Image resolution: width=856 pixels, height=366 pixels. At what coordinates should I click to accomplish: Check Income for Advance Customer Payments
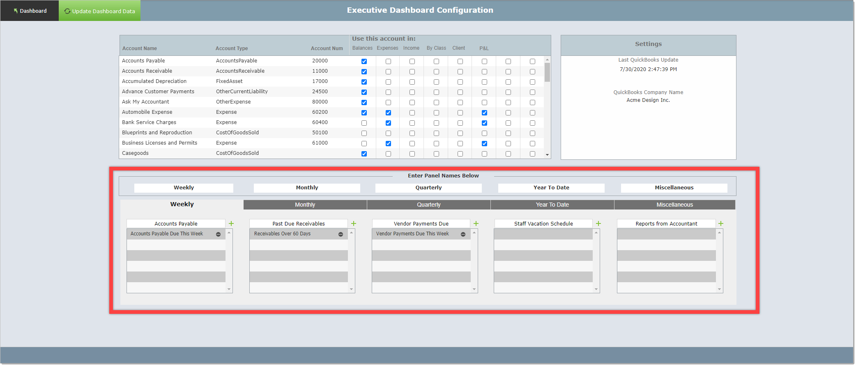coord(412,92)
